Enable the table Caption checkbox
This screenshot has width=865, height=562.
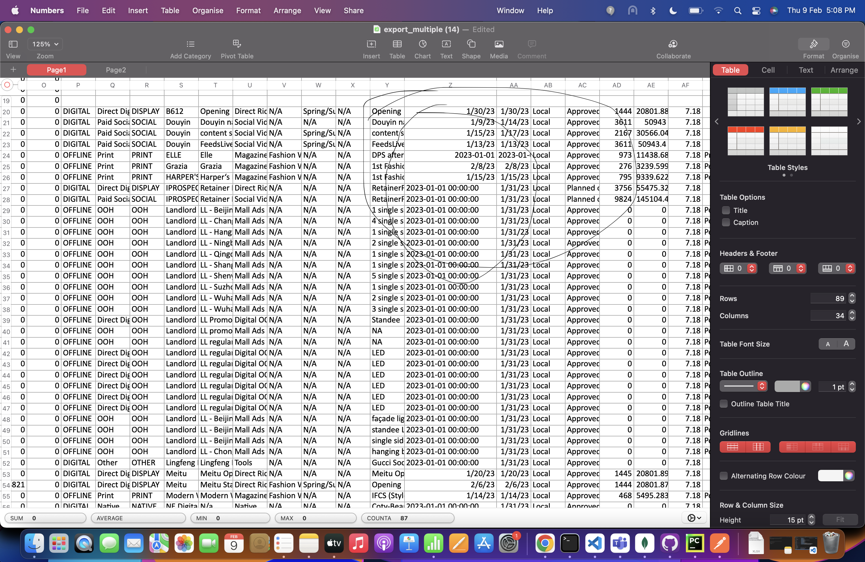point(725,222)
